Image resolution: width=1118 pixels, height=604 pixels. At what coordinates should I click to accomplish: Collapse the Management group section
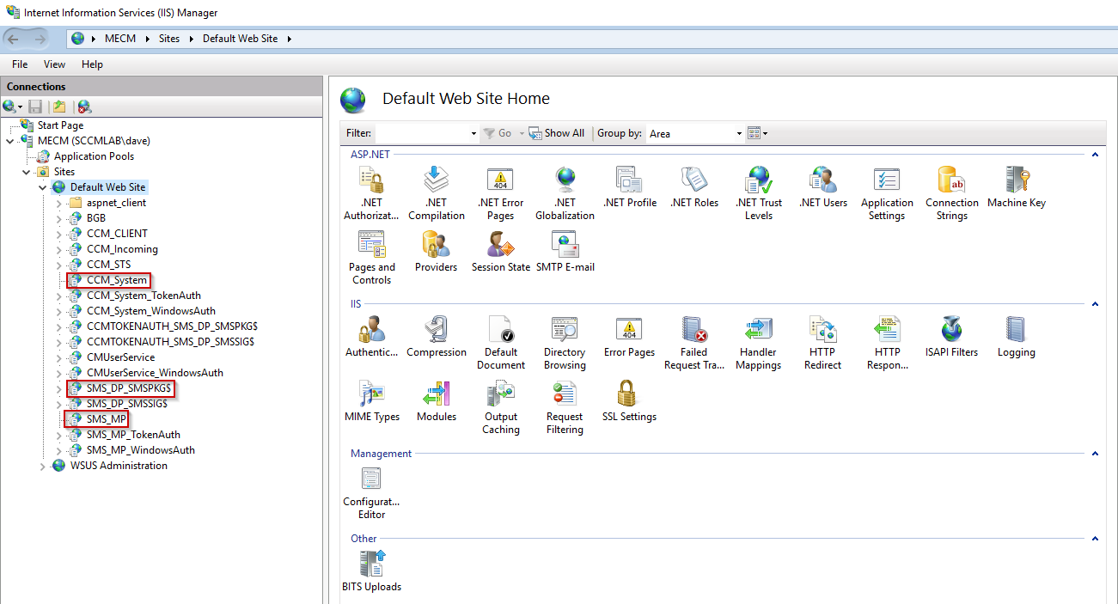point(1095,454)
